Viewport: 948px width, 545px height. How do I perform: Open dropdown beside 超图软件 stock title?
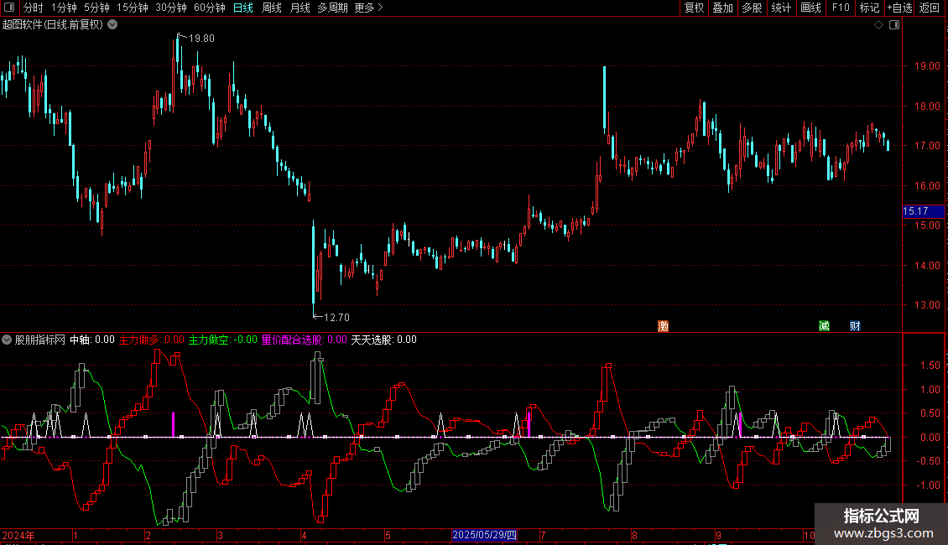pyautogui.click(x=112, y=25)
